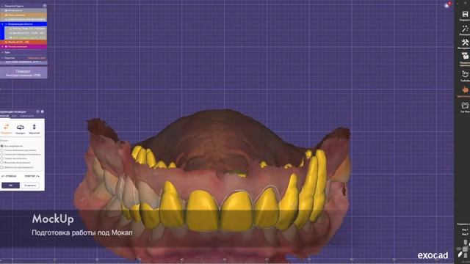
Task: Select the Move tool in the position panel
Action: coord(7,128)
